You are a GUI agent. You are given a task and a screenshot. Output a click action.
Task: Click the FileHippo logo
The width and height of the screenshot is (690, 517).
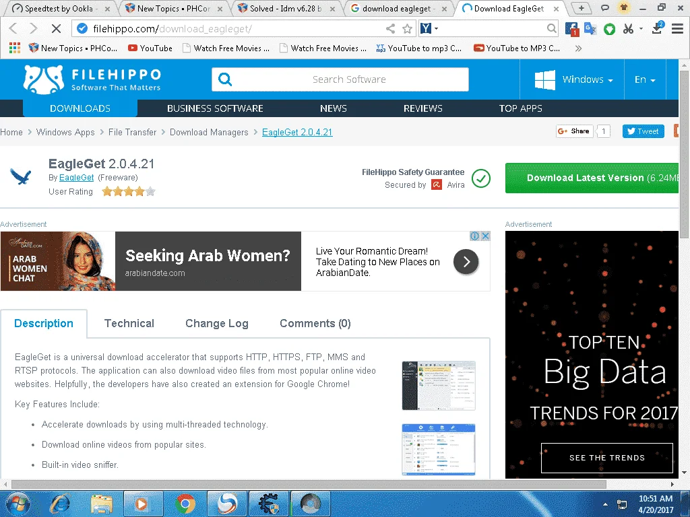pos(92,79)
